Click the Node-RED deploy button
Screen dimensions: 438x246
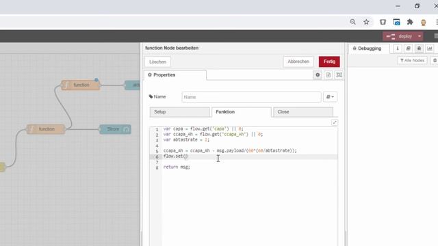[400, 36]
